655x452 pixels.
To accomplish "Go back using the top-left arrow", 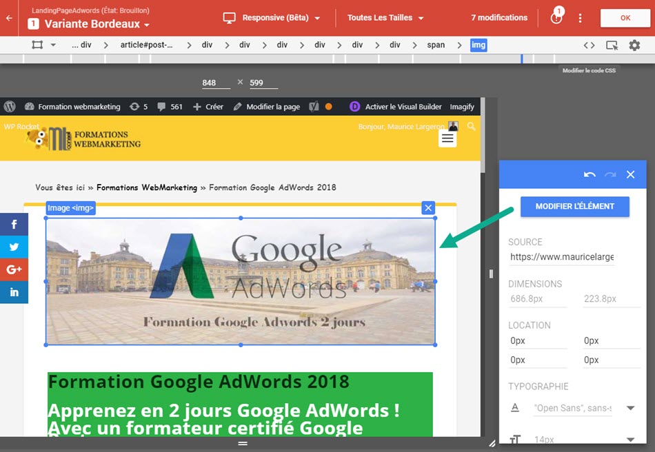I will (x=9, y=18).
